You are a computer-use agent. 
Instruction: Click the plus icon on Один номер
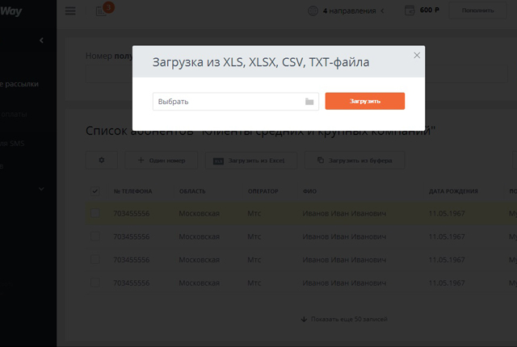[x=141, y=160]
